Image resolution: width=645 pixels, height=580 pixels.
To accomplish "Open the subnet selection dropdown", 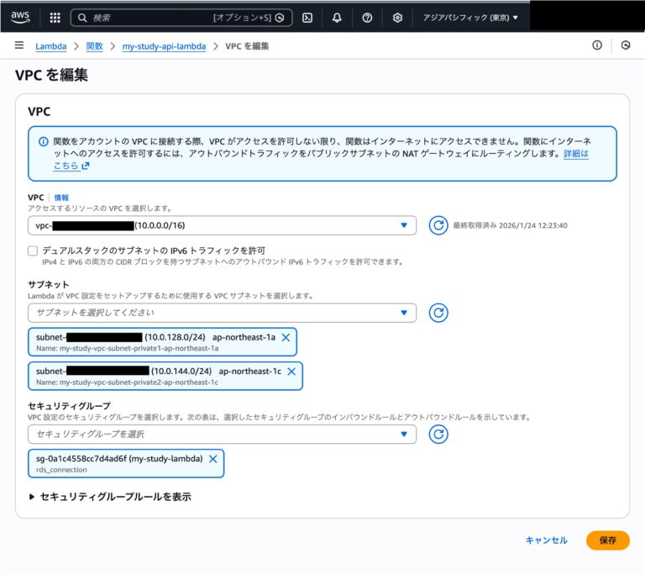I will coord(222,313).
